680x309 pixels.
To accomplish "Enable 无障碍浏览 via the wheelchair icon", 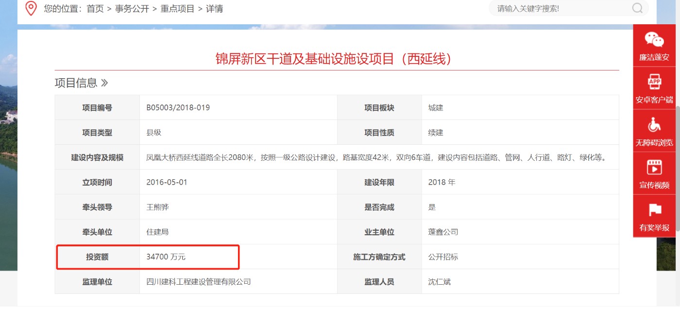I will pos(654,125).
